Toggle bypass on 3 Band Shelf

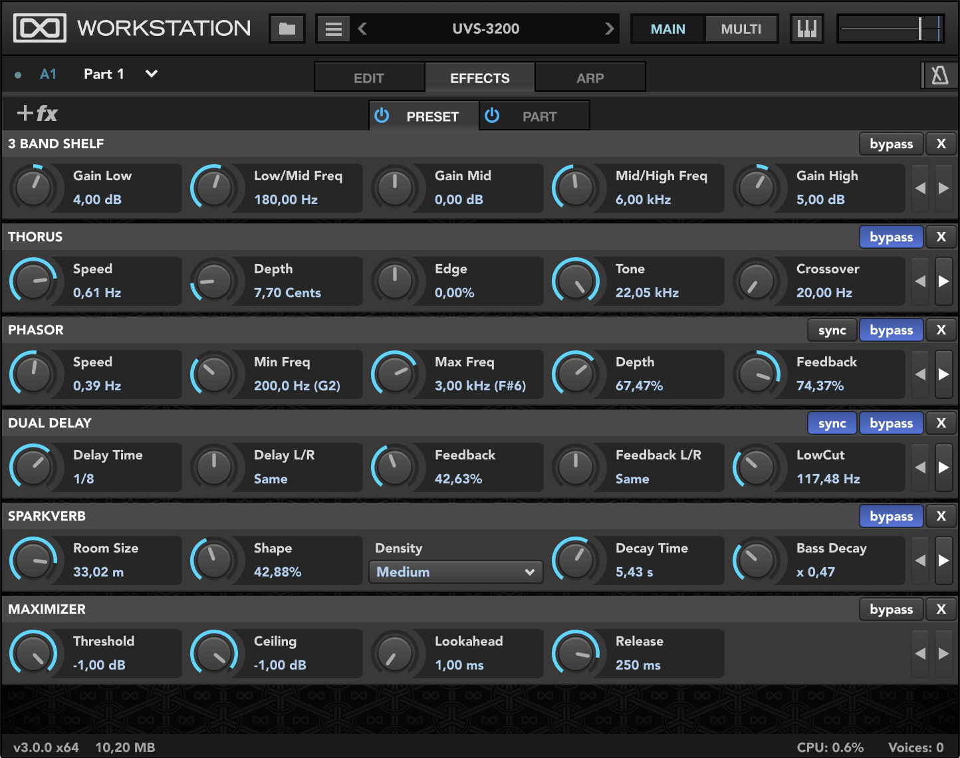click(x=891, y=144)
